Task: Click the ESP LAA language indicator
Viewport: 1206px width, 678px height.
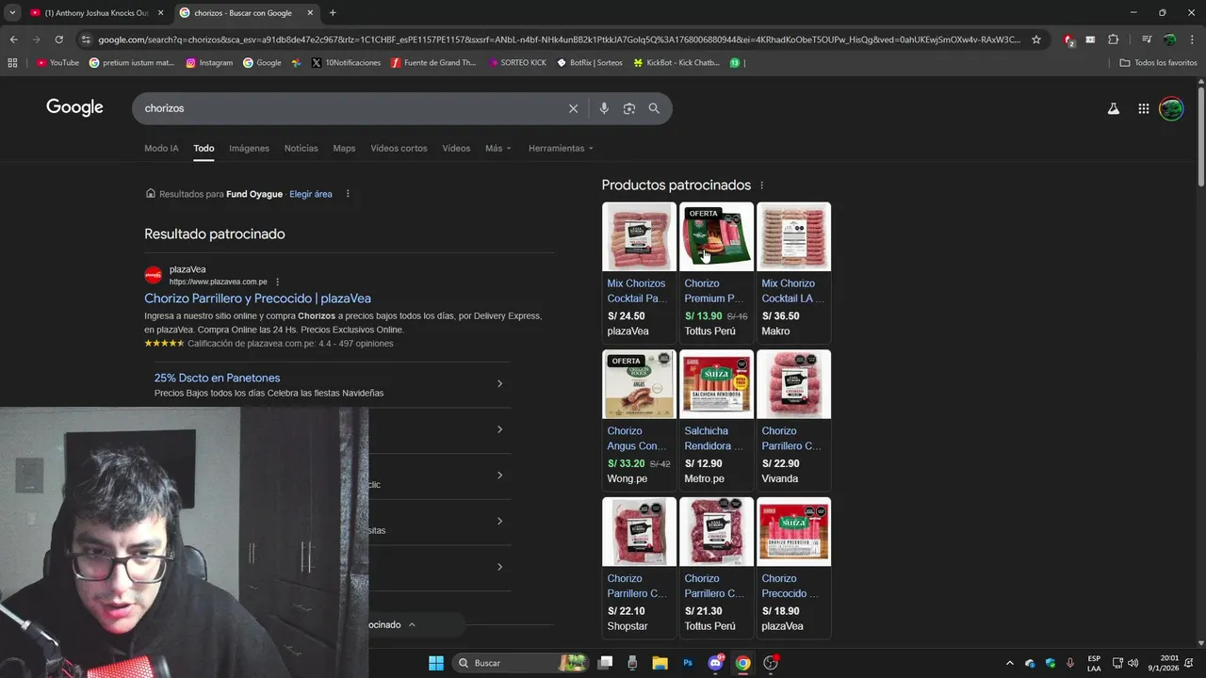Action: point(1094,663)
